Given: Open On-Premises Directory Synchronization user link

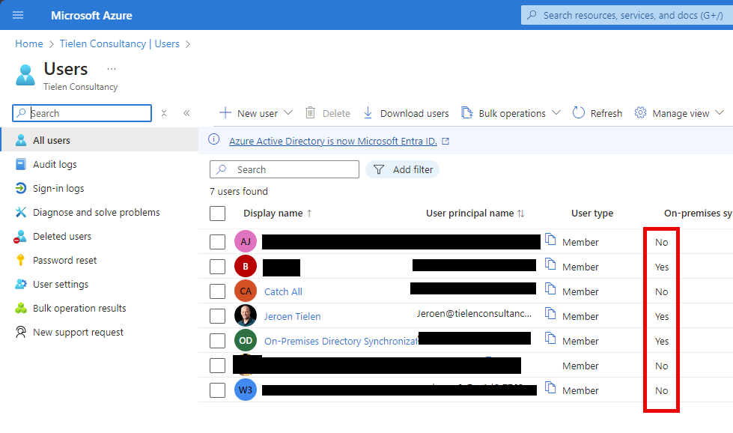Looking at the screenshot, I should 341,342.
